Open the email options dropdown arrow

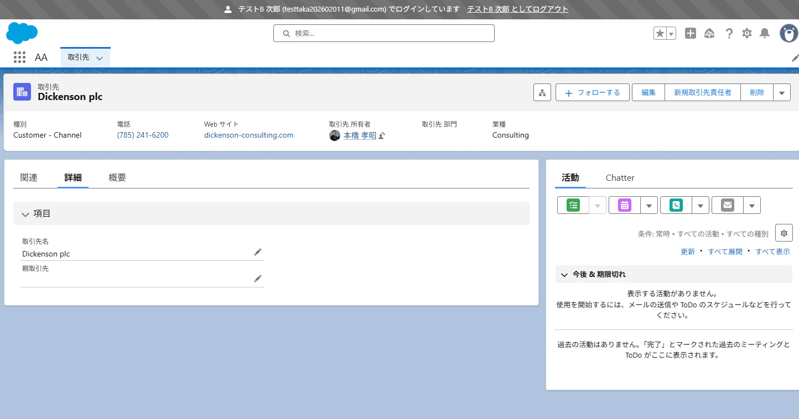click(752, 205)
